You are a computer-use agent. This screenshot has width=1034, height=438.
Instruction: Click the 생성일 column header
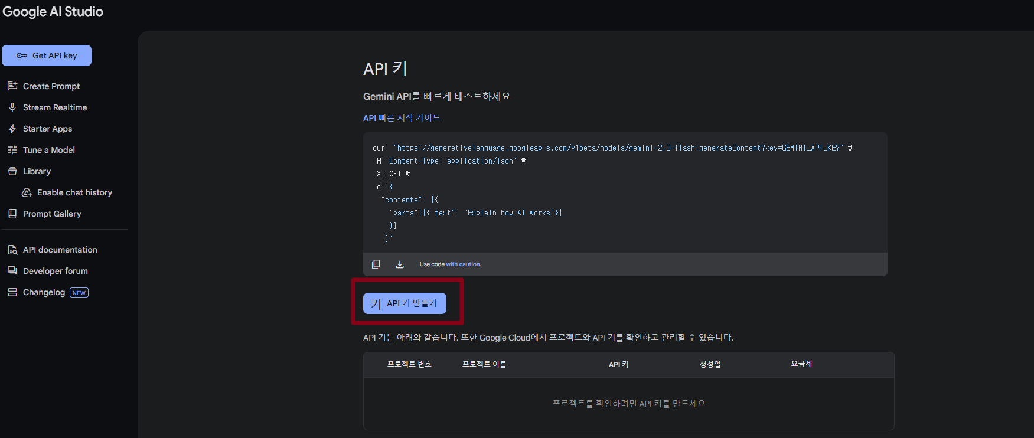tap(710, 364)
